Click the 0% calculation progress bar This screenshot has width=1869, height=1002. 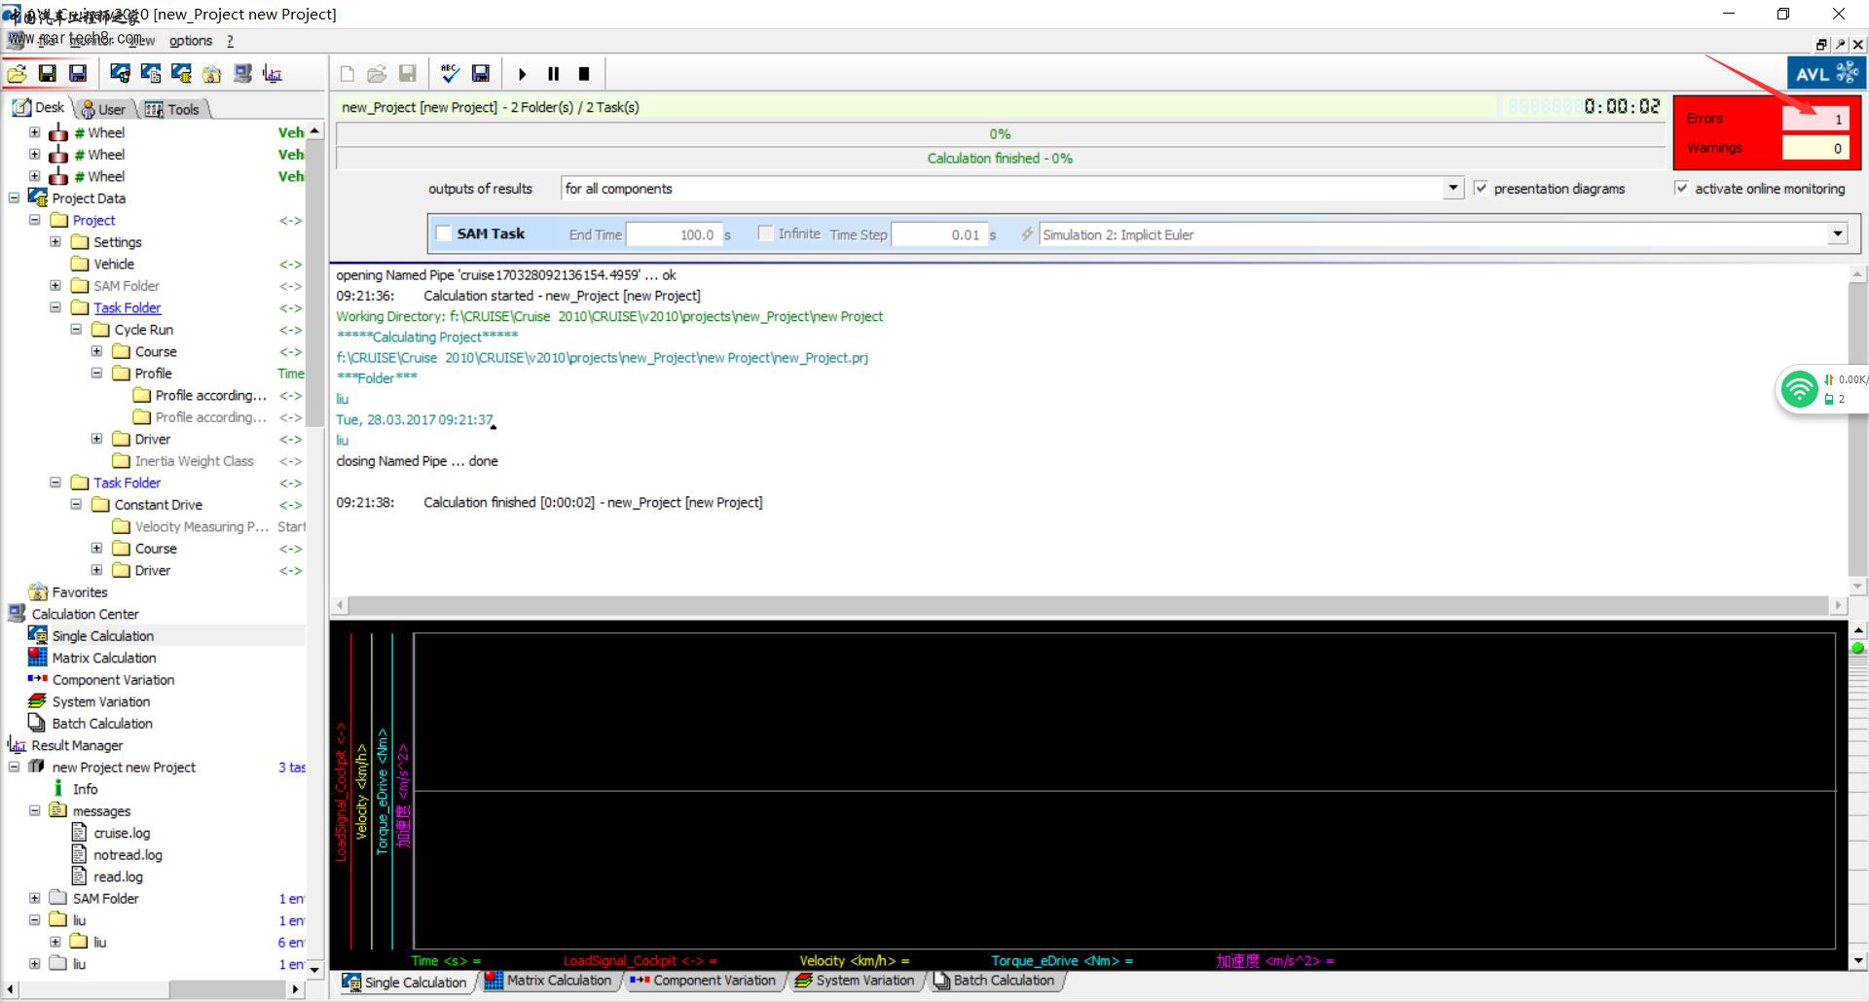pyautogui.click(x=1001, y=134)
